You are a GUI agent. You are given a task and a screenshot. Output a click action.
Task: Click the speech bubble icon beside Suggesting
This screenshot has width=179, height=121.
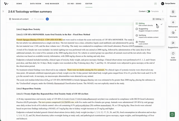[137, 29]
